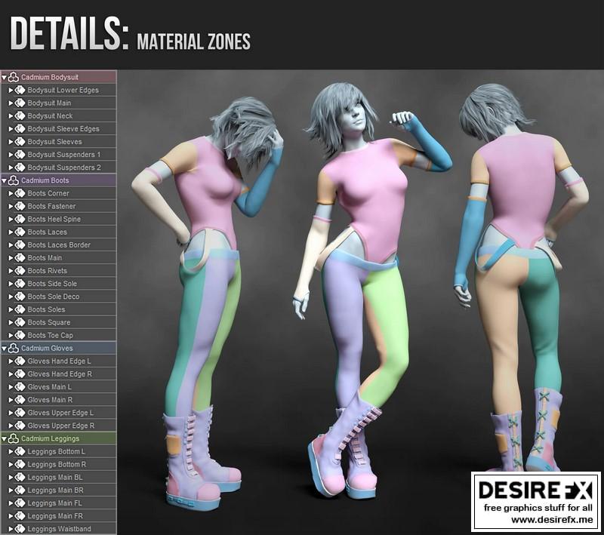Select the Boots Laces Border label

(x=59, y=245)
